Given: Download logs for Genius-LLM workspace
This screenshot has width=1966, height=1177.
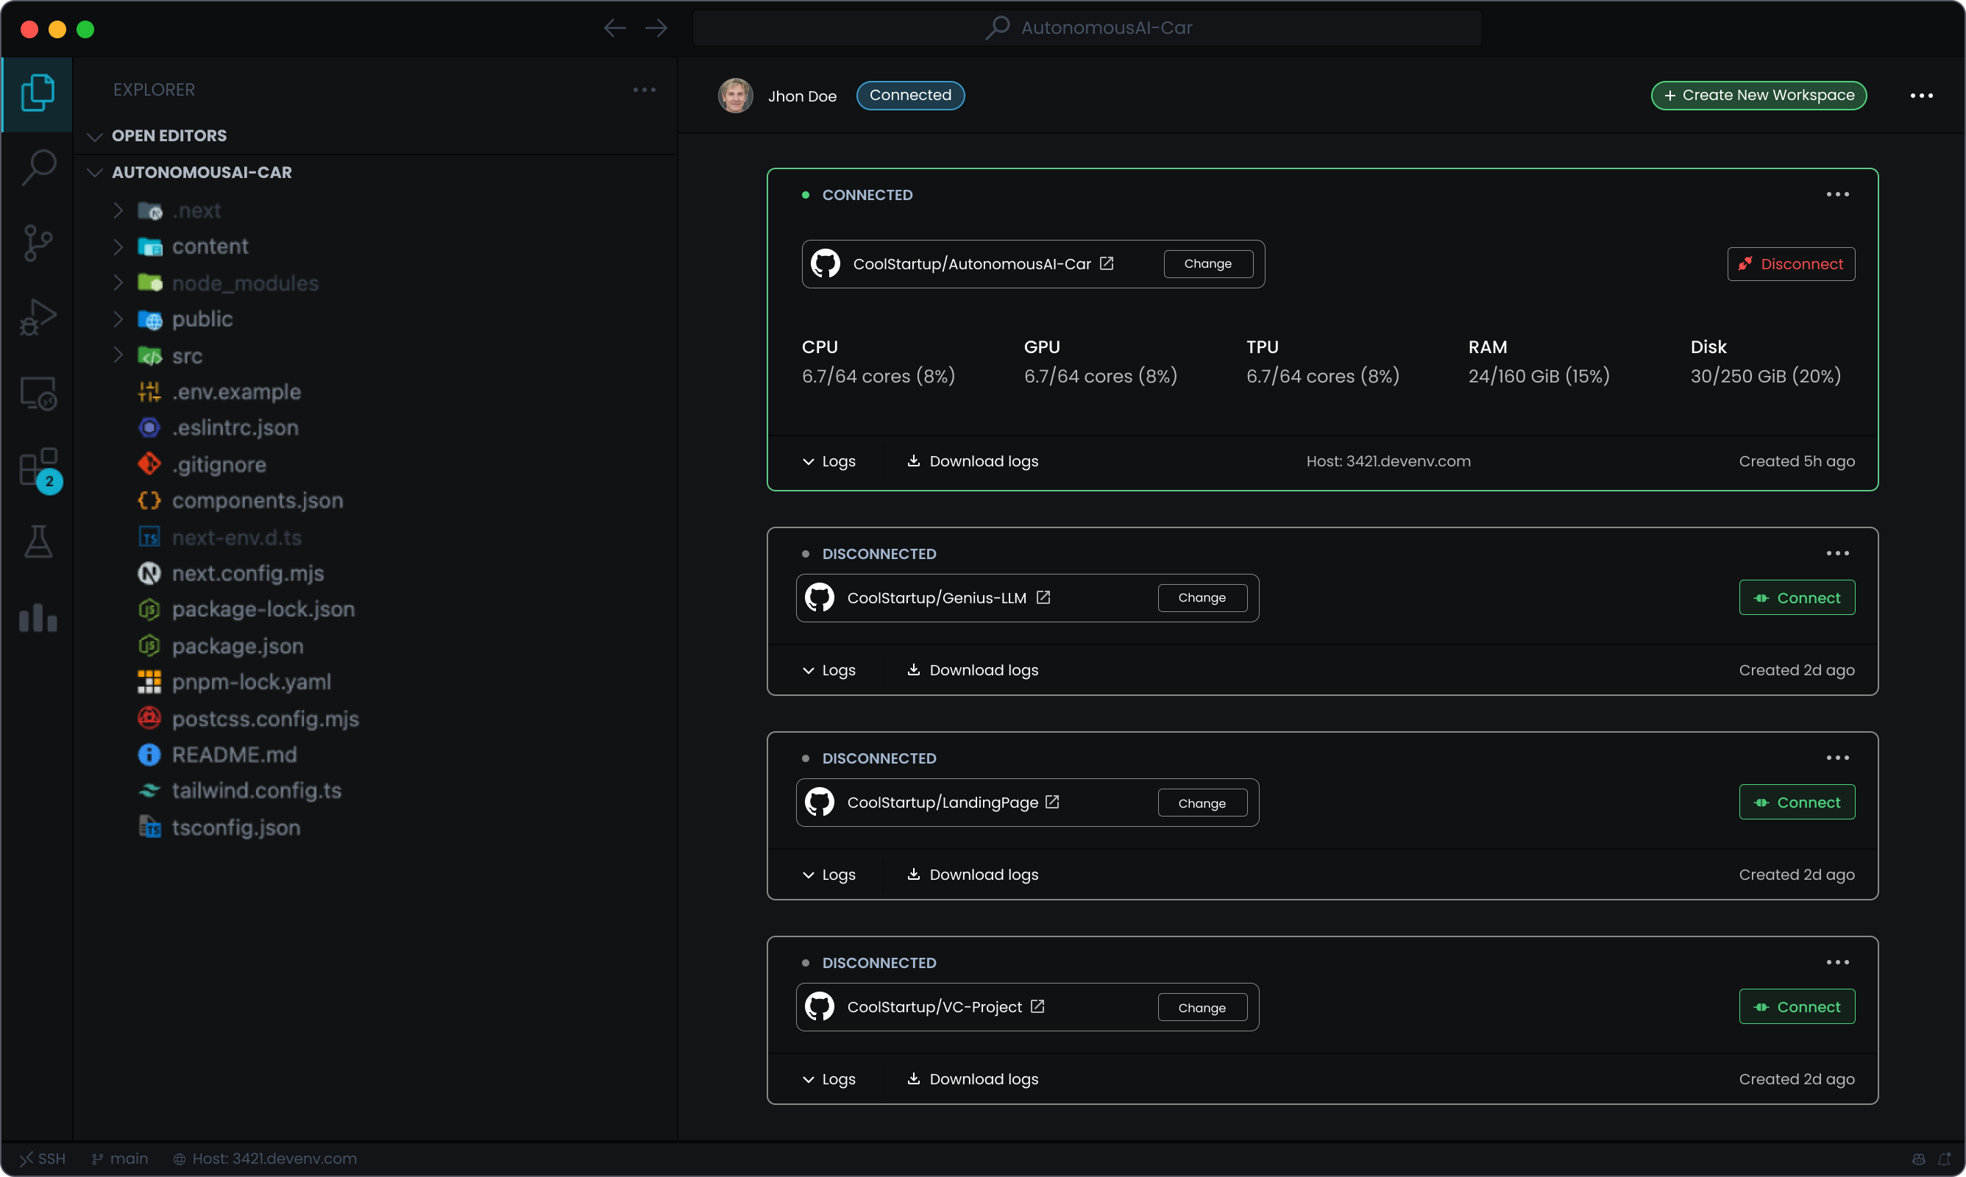Looking at the screenshot, I should 972,670.
